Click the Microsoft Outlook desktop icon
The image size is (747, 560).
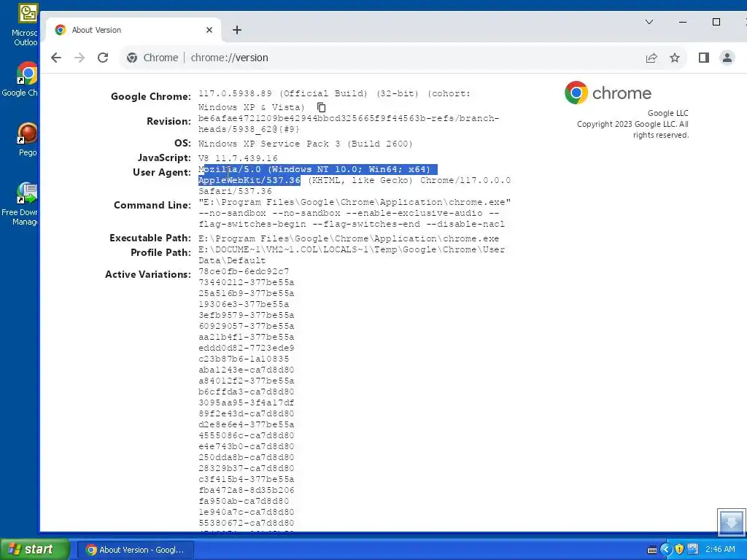coord(26,25)
